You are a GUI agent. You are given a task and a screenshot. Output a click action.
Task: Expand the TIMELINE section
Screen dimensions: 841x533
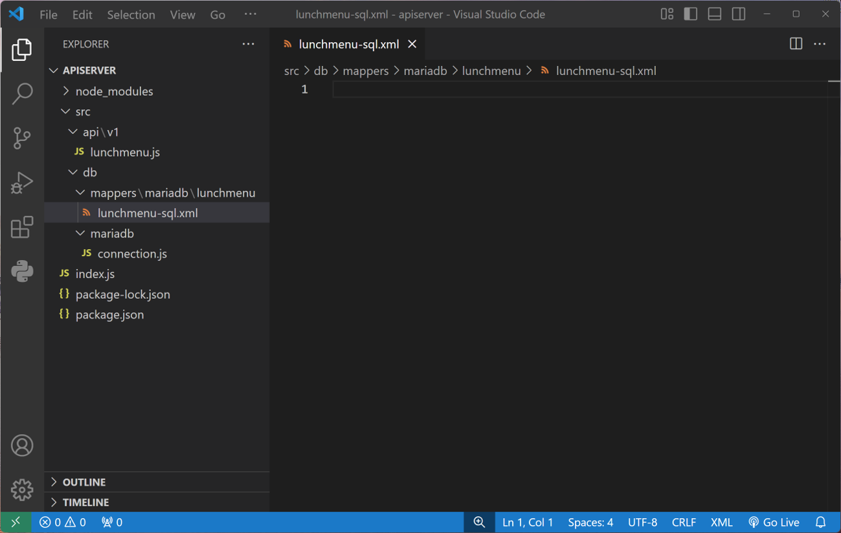tap(157, 502)
